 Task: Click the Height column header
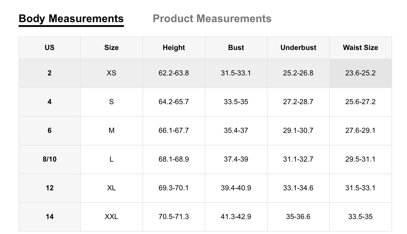click(174, 48)
